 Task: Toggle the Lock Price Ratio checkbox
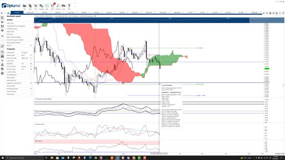click(31, 72)
